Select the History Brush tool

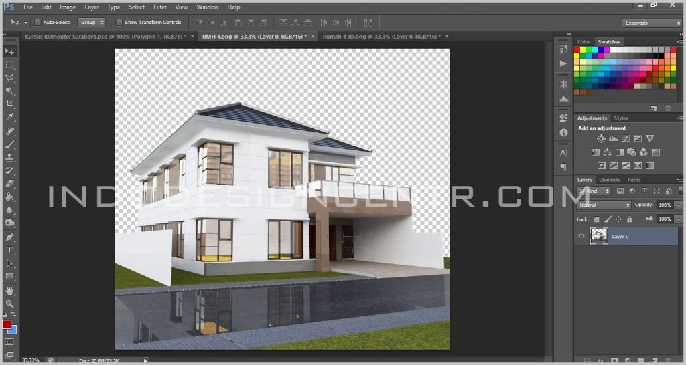click(9, 170)
